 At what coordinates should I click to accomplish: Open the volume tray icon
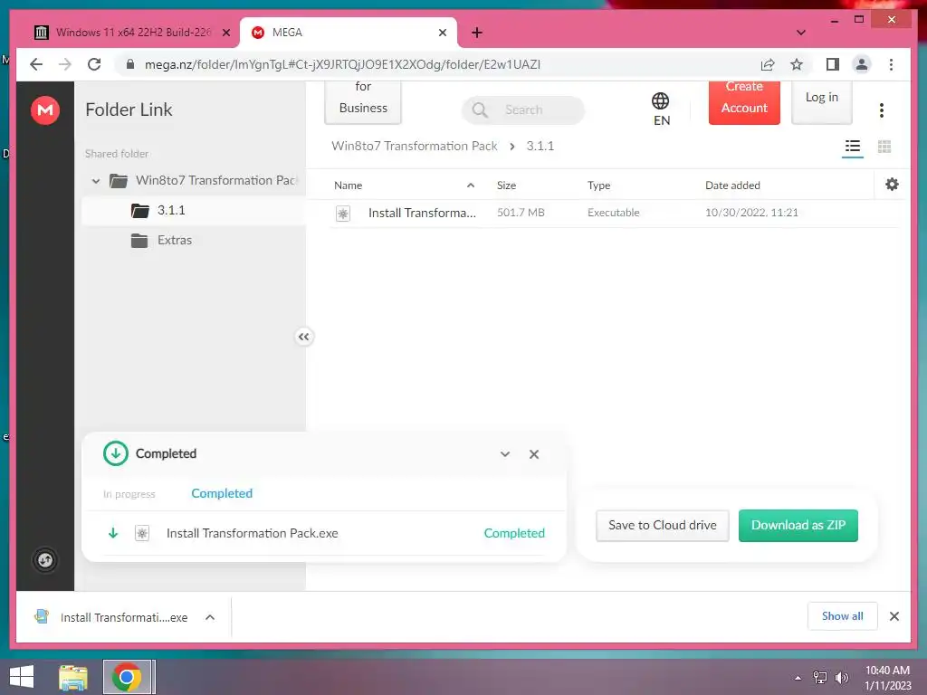tap(841, 678)
